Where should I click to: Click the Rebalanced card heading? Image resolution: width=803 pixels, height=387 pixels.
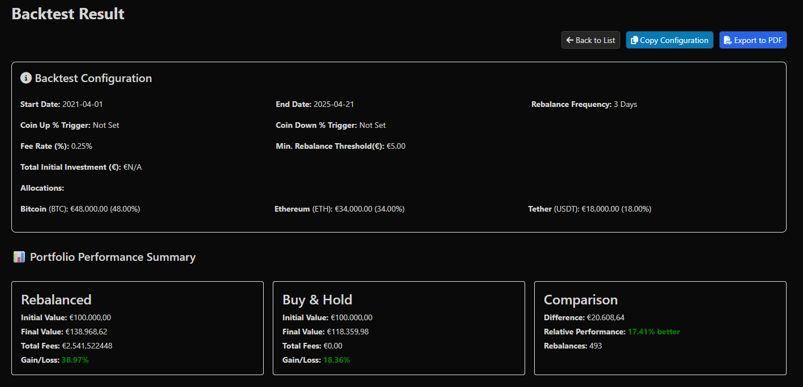56,299
